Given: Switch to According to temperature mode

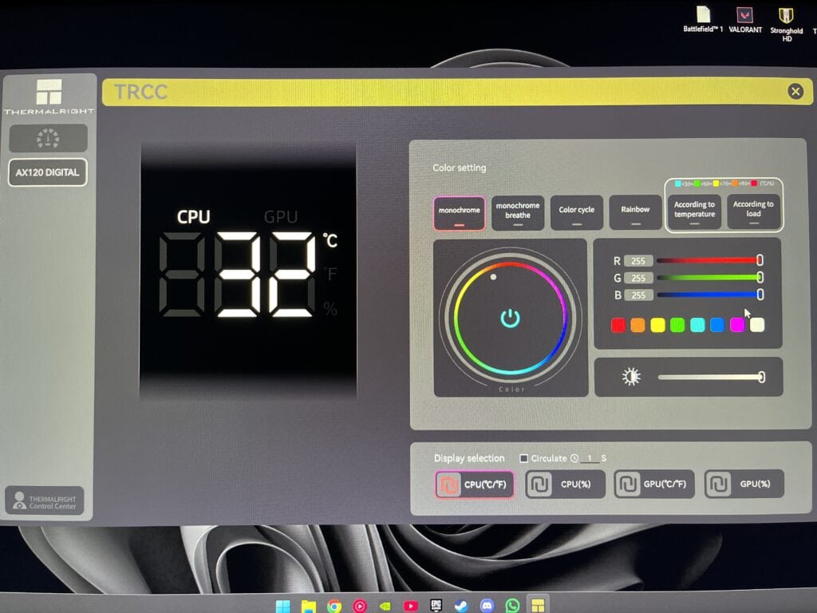Looking at the screenshot, I should (x=693, y=209).
